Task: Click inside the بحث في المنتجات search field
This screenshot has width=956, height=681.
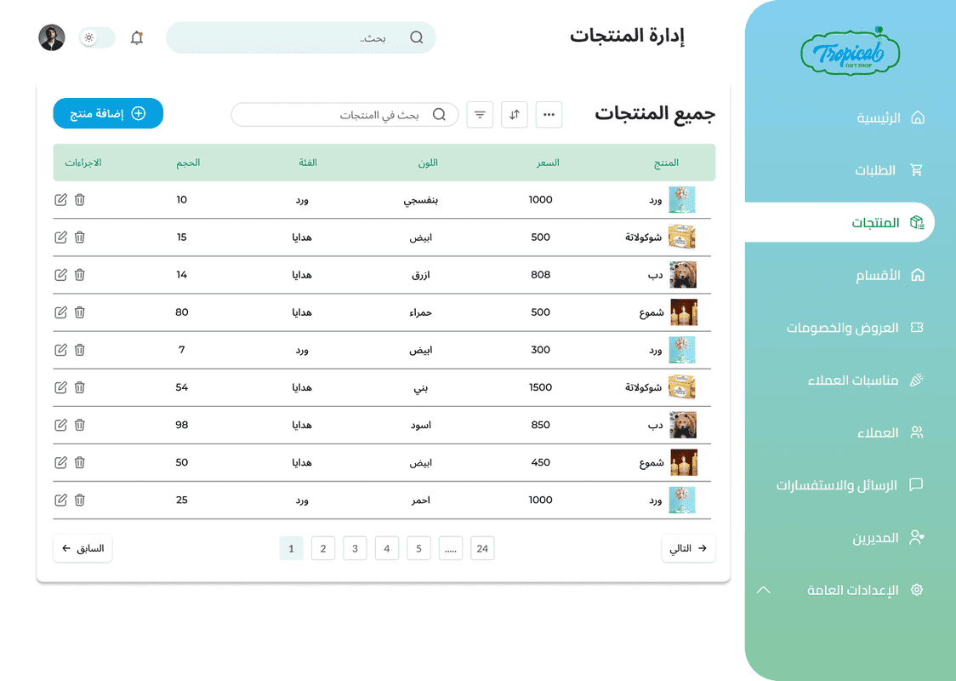Action: 344,114
